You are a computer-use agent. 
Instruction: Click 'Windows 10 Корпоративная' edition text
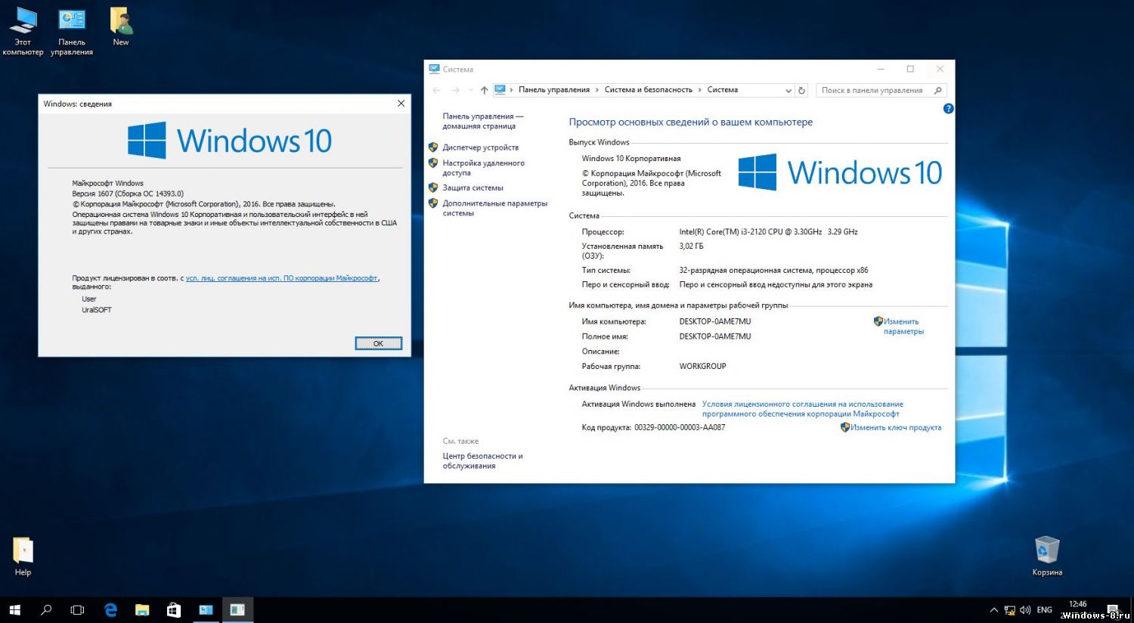(631, 158)
